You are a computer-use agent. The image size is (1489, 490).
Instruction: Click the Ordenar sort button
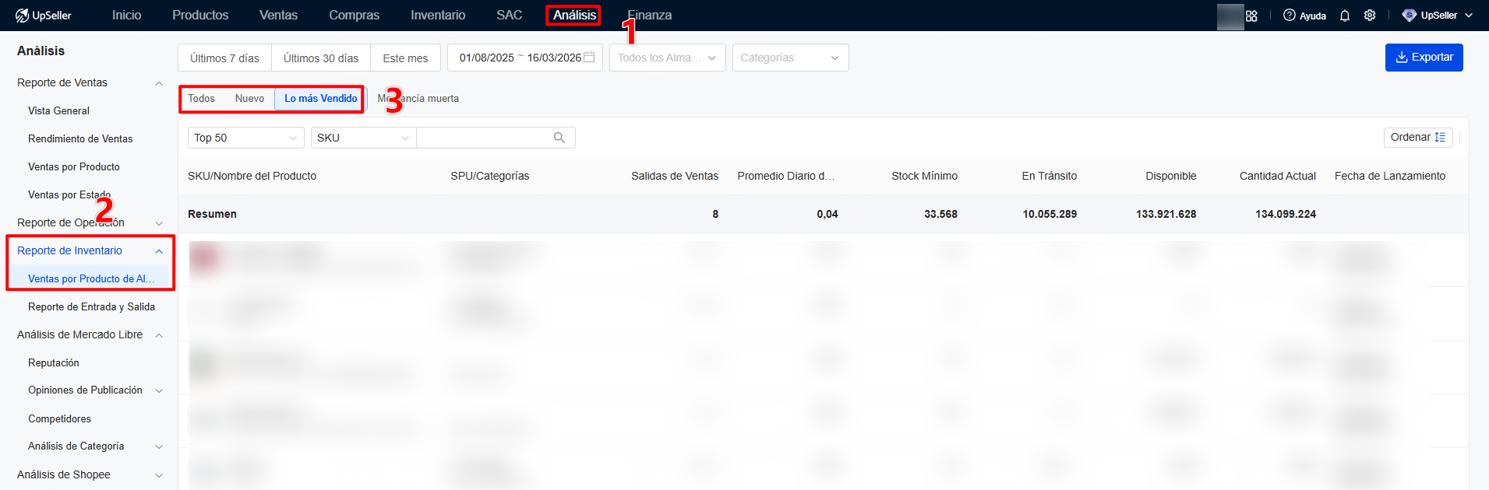click(1417, 138)
